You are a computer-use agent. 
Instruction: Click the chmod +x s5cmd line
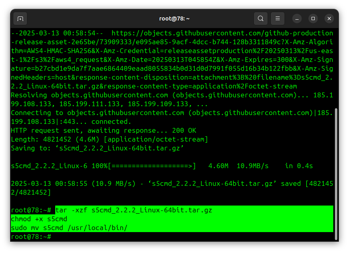click(39, 219)
